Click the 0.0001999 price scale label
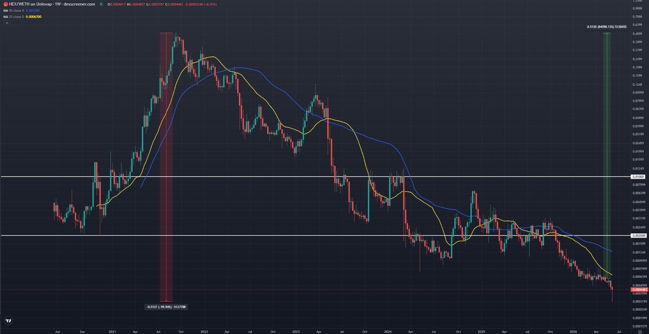The width and height of the screenshot is (649, 334). point(639,318)
